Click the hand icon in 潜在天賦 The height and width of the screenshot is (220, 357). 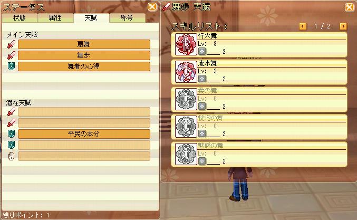[11, 156]
